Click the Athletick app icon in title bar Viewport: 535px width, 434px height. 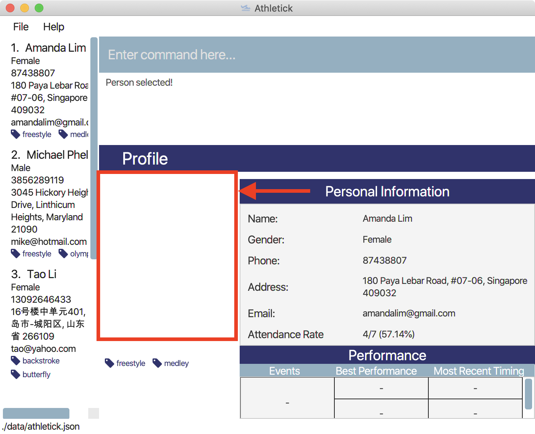[246, 8]
